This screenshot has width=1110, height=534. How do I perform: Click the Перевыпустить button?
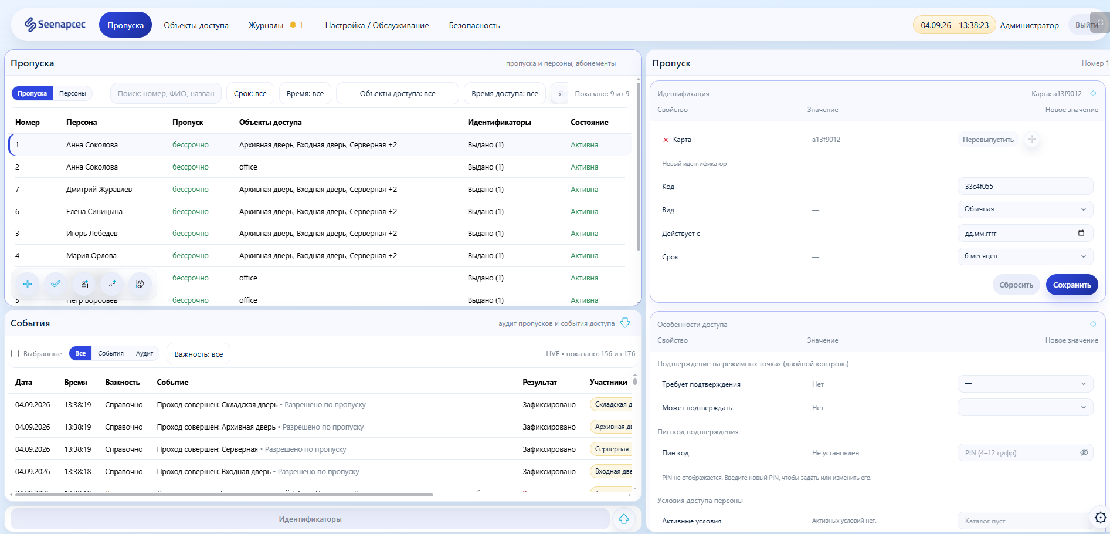tap(988, 140)
